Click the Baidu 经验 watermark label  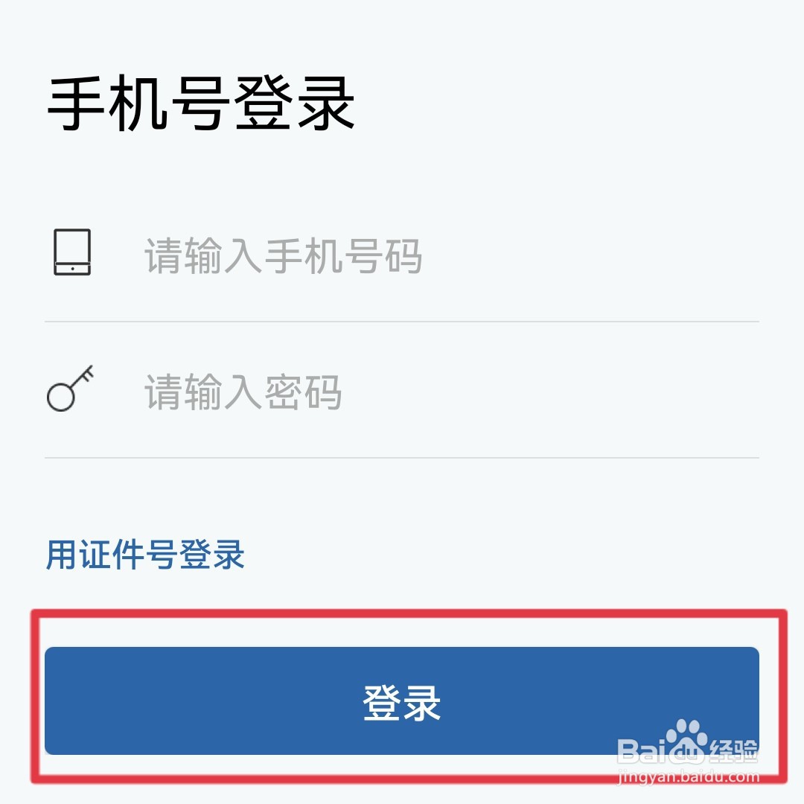click(x=733, y=750)
